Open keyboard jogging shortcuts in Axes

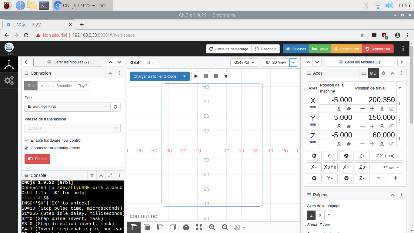(x=364, y=73)
